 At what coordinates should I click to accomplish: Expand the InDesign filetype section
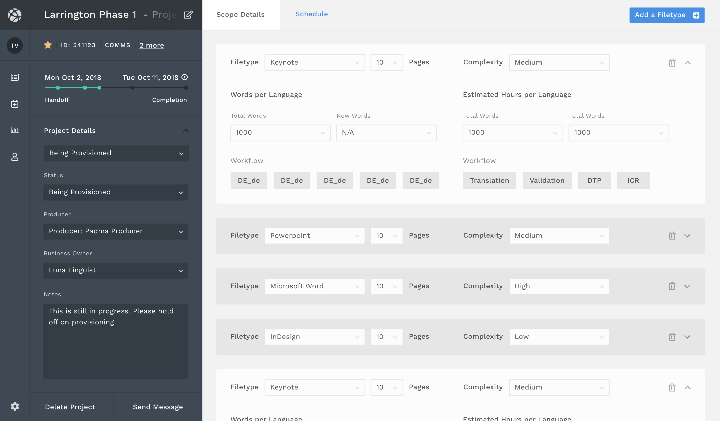pyautogui.click(x=687, y=337)
